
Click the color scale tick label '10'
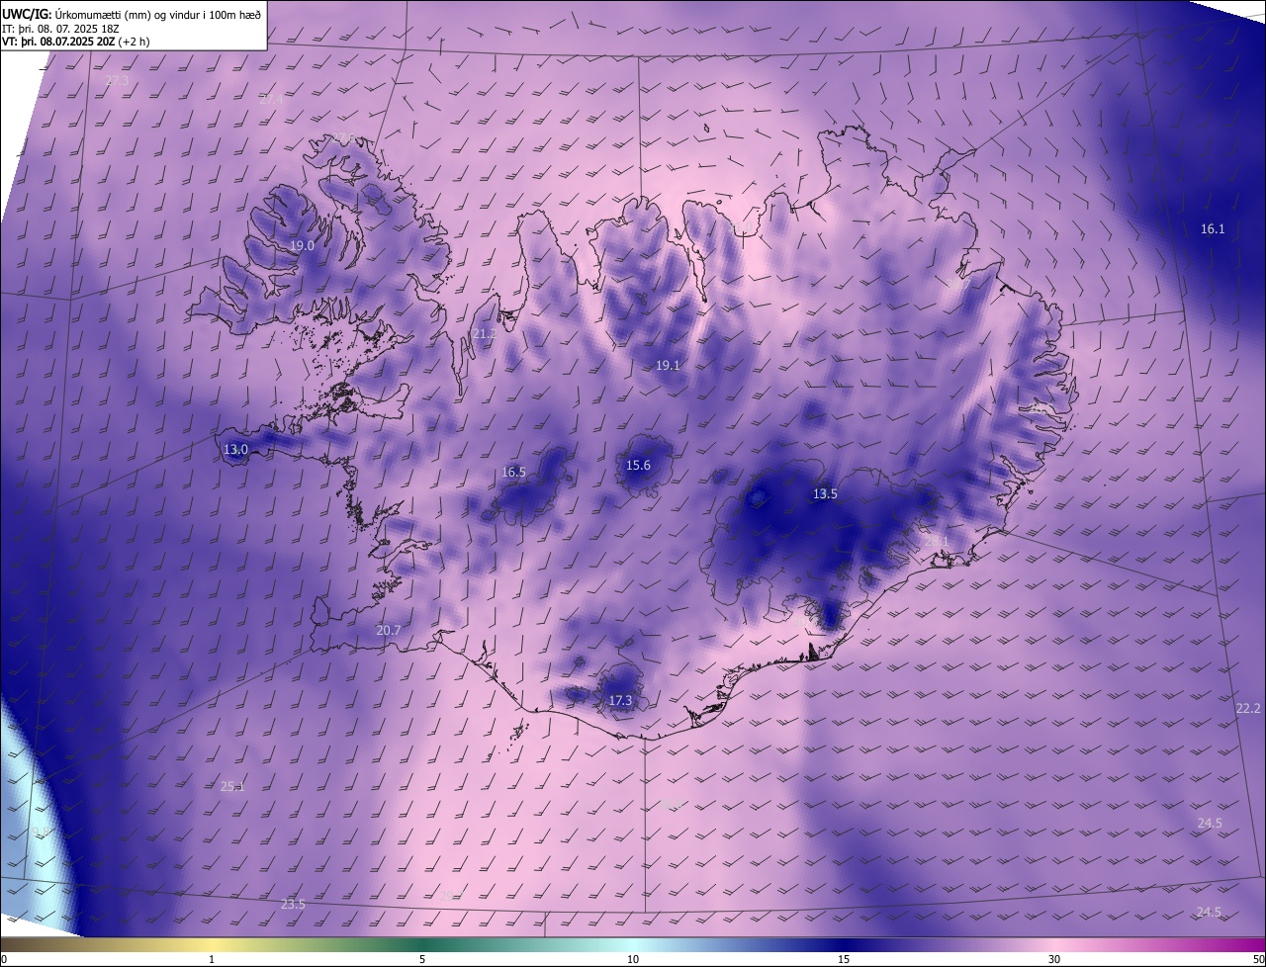633,959
